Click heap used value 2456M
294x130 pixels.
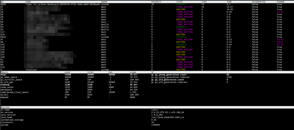[68, 75]
